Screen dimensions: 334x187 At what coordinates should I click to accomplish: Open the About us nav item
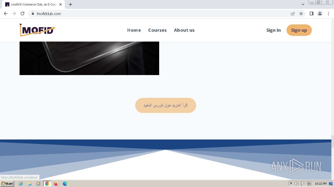[x=184, y=30]
